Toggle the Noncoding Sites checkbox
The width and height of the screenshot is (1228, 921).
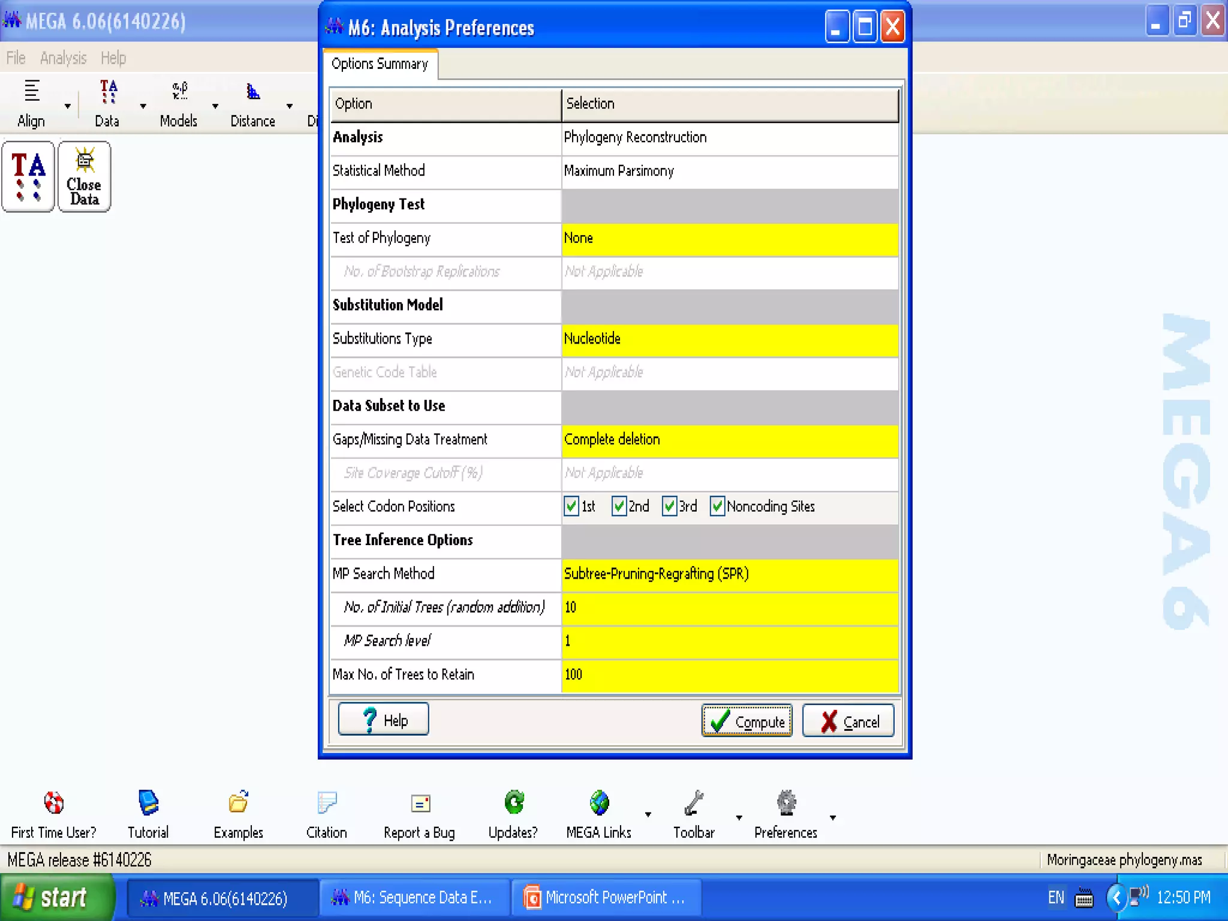pos(717,506)
